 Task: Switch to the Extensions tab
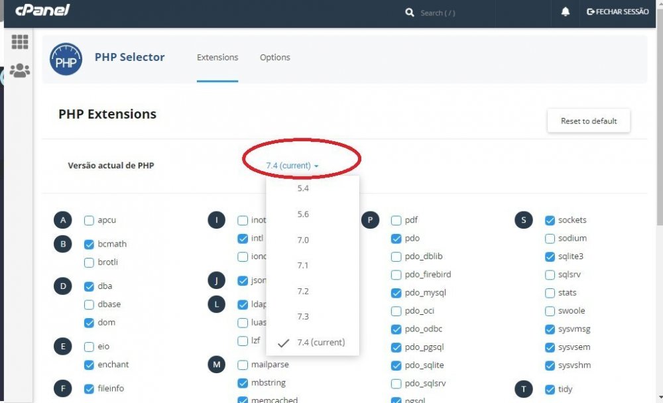217,57
